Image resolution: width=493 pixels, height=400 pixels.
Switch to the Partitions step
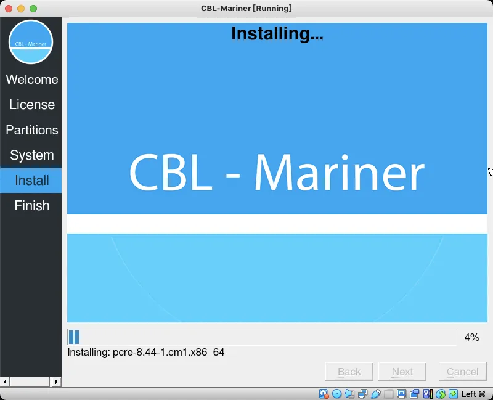pyautogui.click(x=31, y=130)
